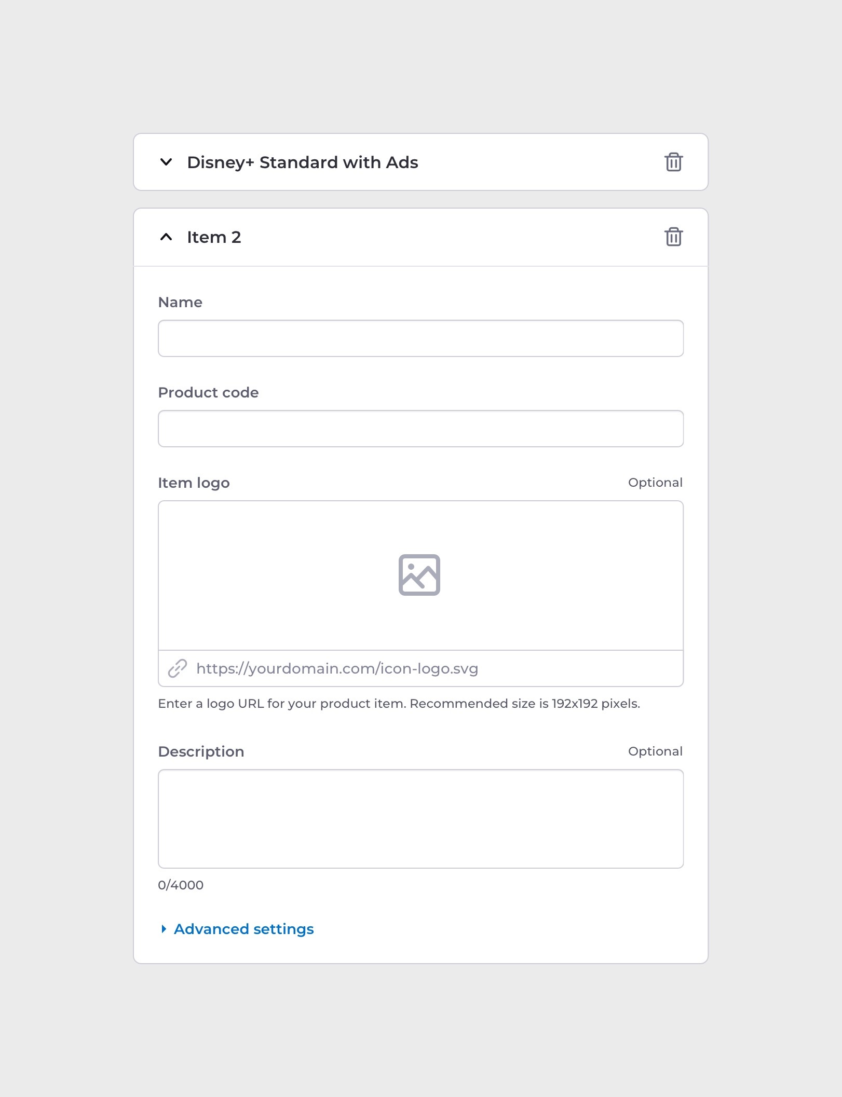Click the Name field label
Image resolution: width=842 pixels, height=1097 pixels.
pyautogui.click(x=180, y=302)
